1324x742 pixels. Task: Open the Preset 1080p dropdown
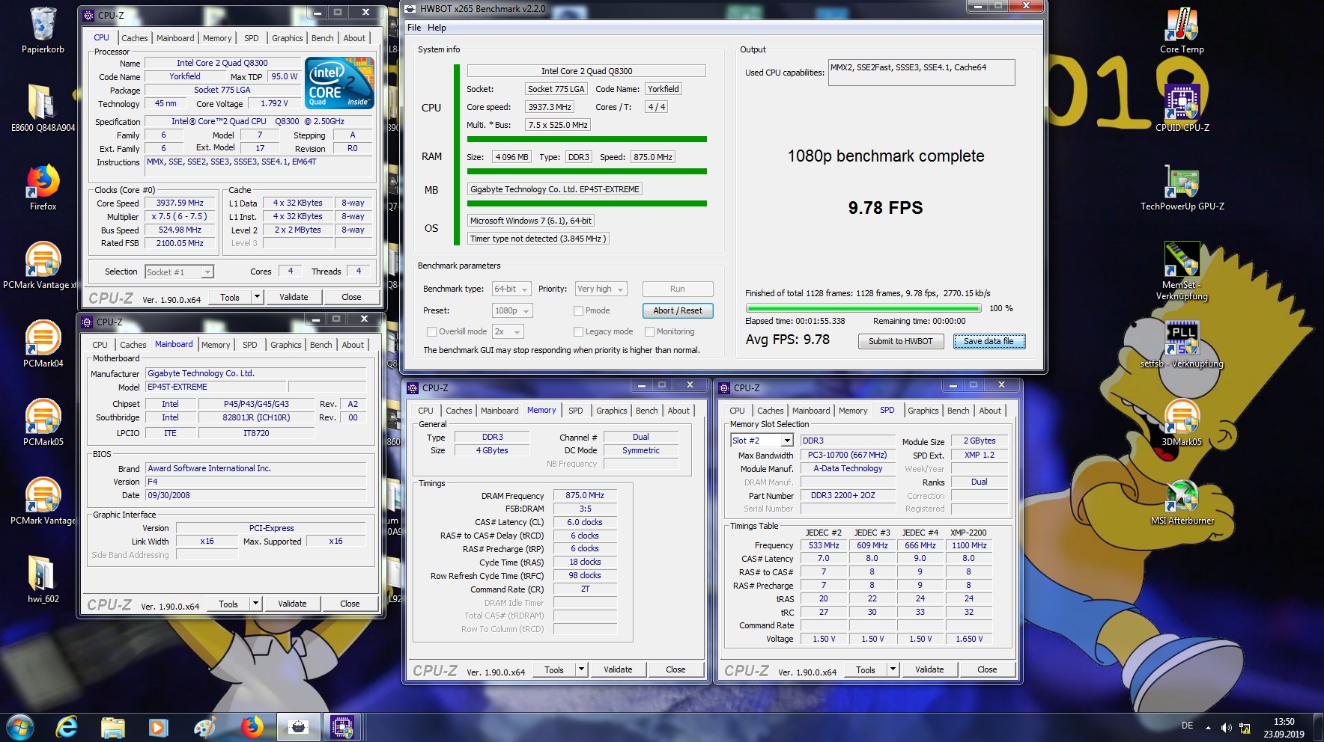point(512,310)
